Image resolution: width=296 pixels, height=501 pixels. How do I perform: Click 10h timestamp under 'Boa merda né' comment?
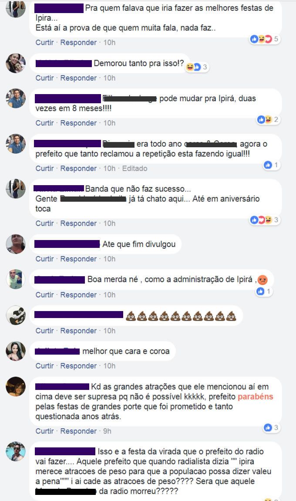click(x=109, y=295)
